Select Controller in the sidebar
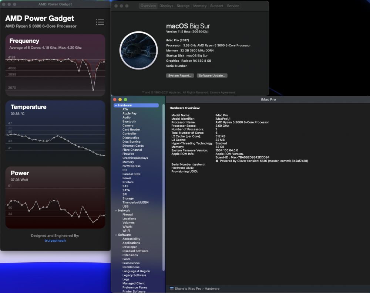The image size is (370, 293). [129, 134]
